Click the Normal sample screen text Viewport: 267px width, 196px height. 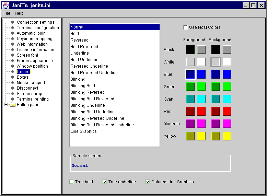click(x=80, y=165)
